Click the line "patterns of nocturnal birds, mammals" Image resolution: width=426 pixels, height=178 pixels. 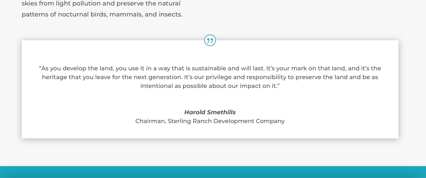click(x=102, y=14)
